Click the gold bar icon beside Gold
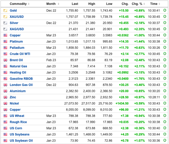Screen dimensions: 169x144 pyautogui.click(x=5, y=11)
